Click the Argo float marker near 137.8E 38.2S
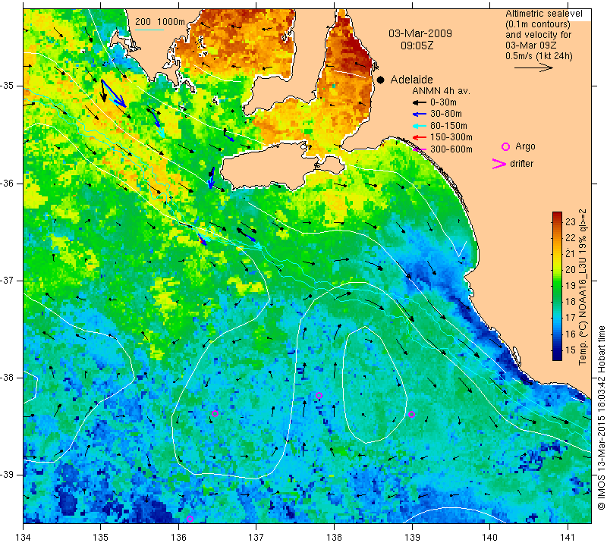This screenshot has height=546, width=607. coord(319,396)
